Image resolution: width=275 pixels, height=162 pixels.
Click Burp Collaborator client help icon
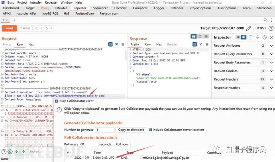[x=59, y=110]
